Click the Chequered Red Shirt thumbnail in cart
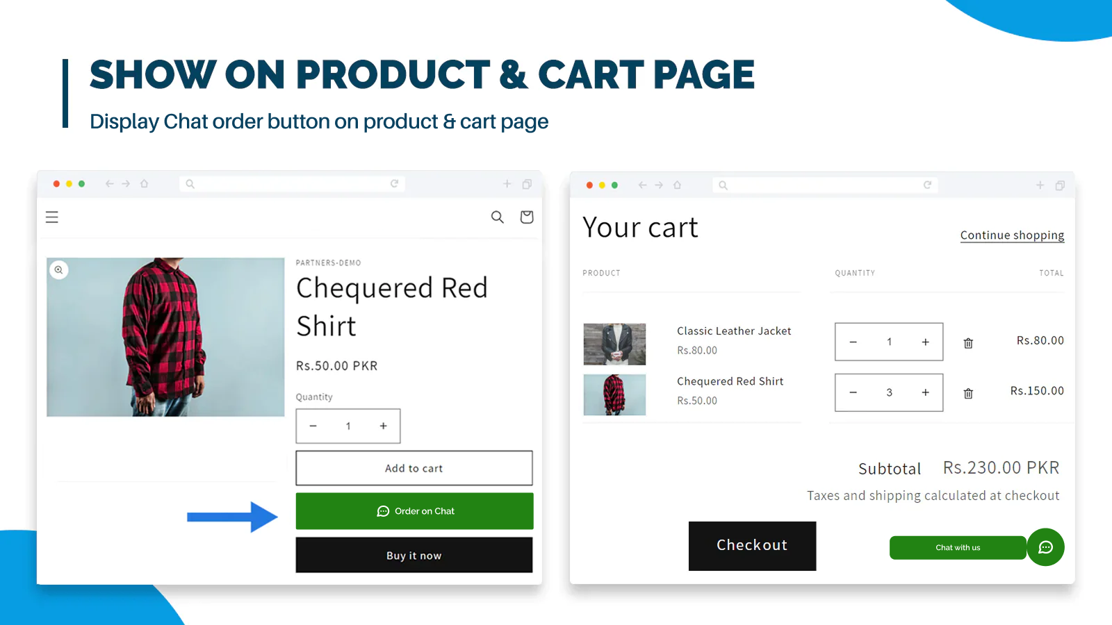This screenshot has height=625, width=1112. pos(614,394)
